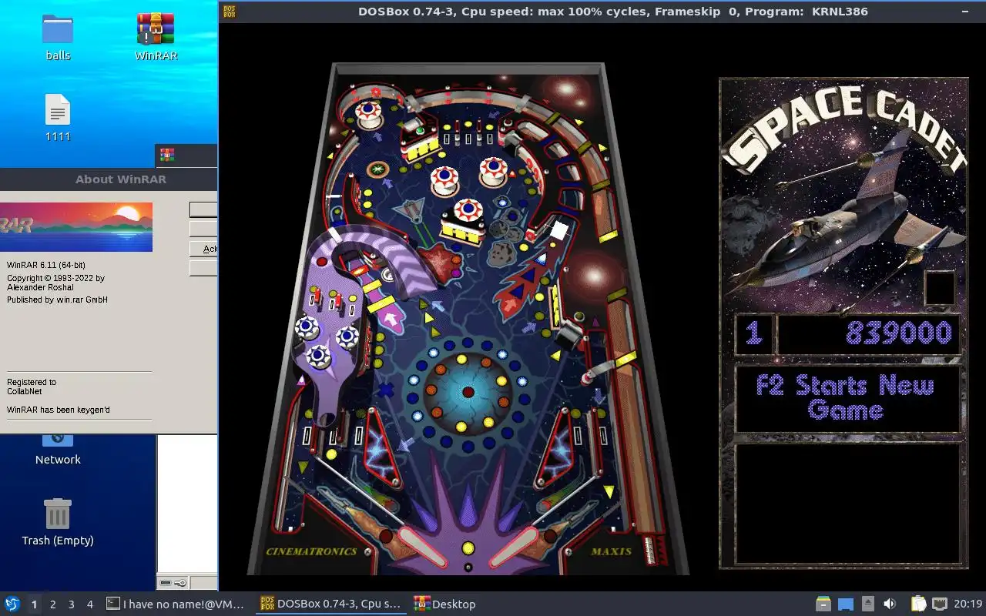Viewport: 986px width, 616px height.
Task: Open the start menu bird icon
Action: 12,604
